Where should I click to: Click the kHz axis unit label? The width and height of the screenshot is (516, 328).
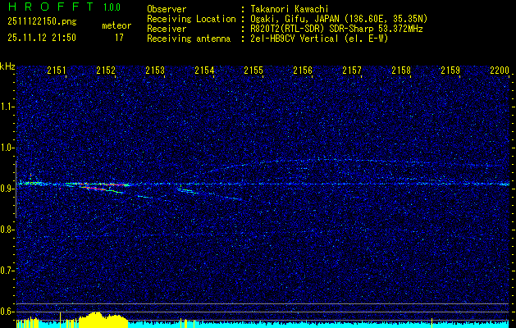(x=7, y=65)
